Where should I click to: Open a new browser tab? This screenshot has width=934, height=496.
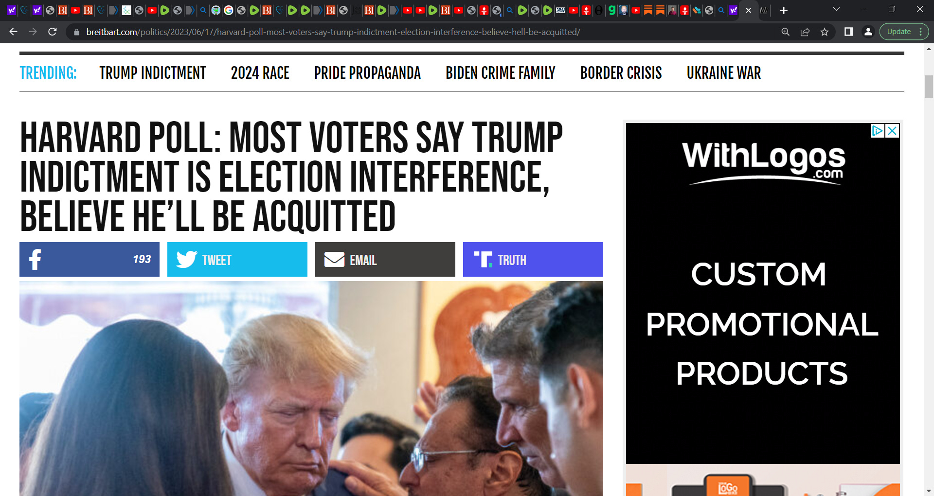pos(784,10)
